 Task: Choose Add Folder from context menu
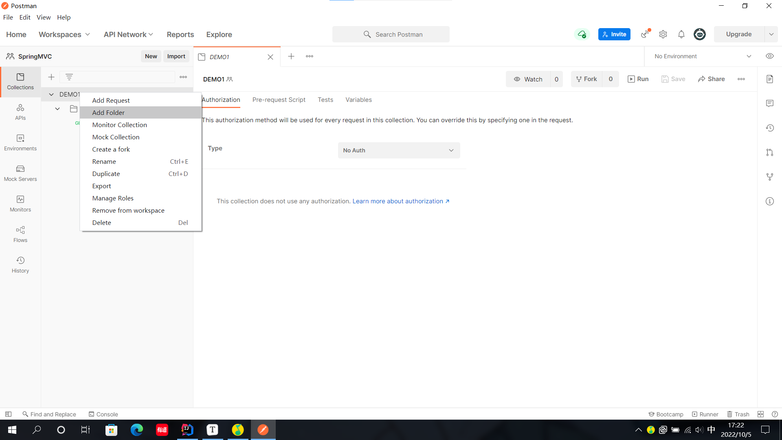(x=108, y=112)
